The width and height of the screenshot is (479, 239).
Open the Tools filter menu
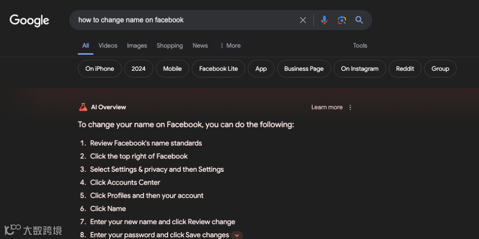[x=360, y=46]
